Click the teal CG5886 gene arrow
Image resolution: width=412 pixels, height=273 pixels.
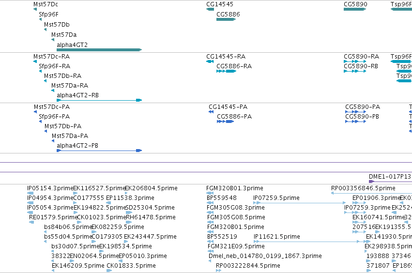[x=226, y=19]
